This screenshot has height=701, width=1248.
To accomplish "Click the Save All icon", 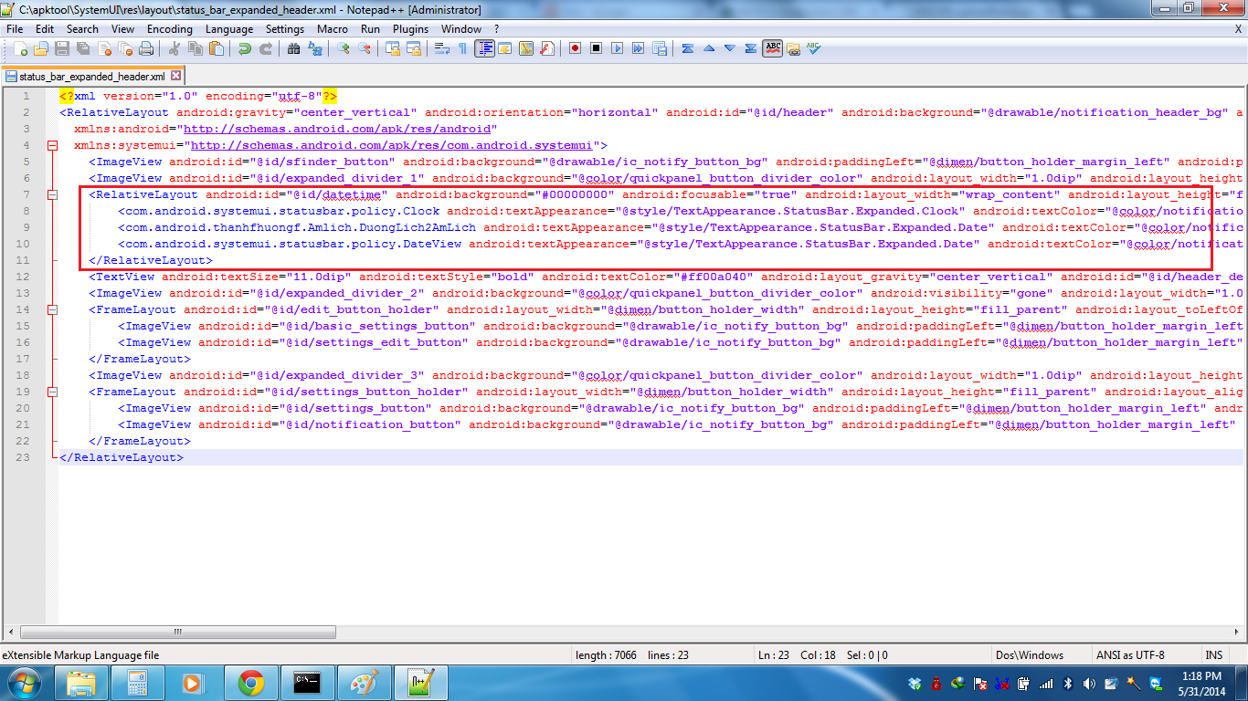I will click(83, 48).
